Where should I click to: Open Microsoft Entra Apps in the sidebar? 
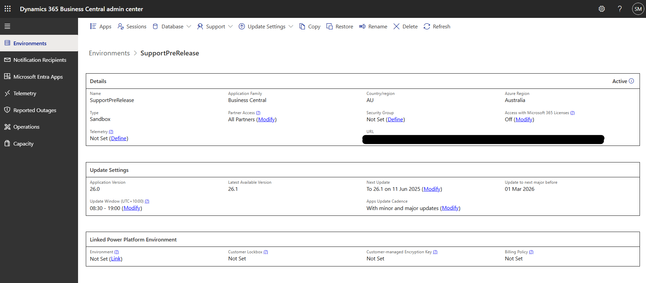[39, 77]
